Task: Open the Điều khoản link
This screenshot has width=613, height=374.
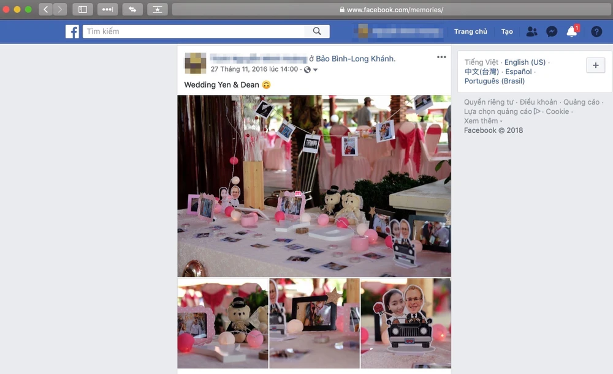Action: (538, 102)
